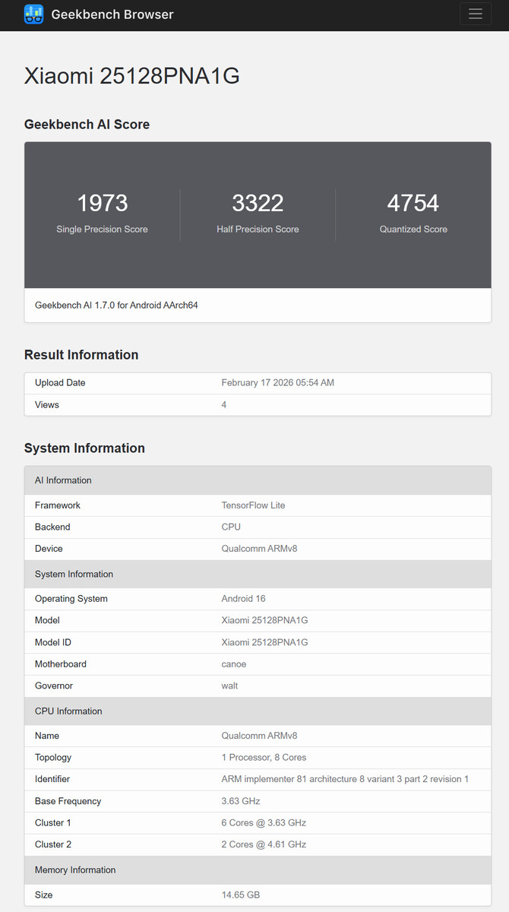Click the 1973 Single Precision Score
The height and width of the screenshot is (912, 509).
102,204
